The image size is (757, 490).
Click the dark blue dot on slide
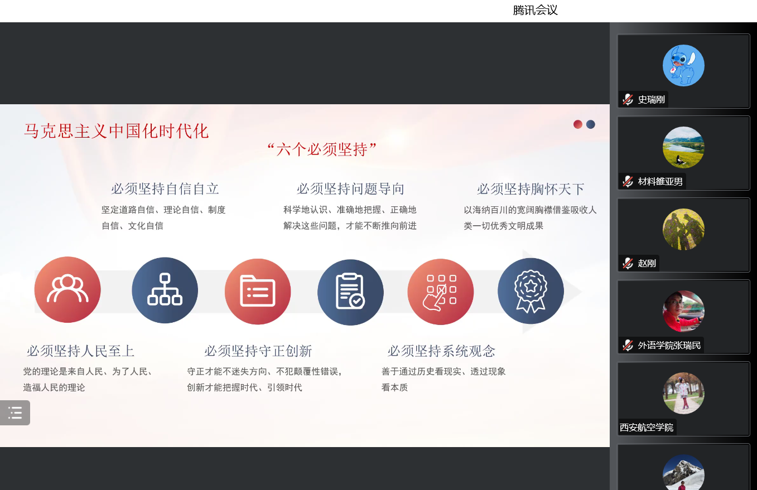coord(590,124)
